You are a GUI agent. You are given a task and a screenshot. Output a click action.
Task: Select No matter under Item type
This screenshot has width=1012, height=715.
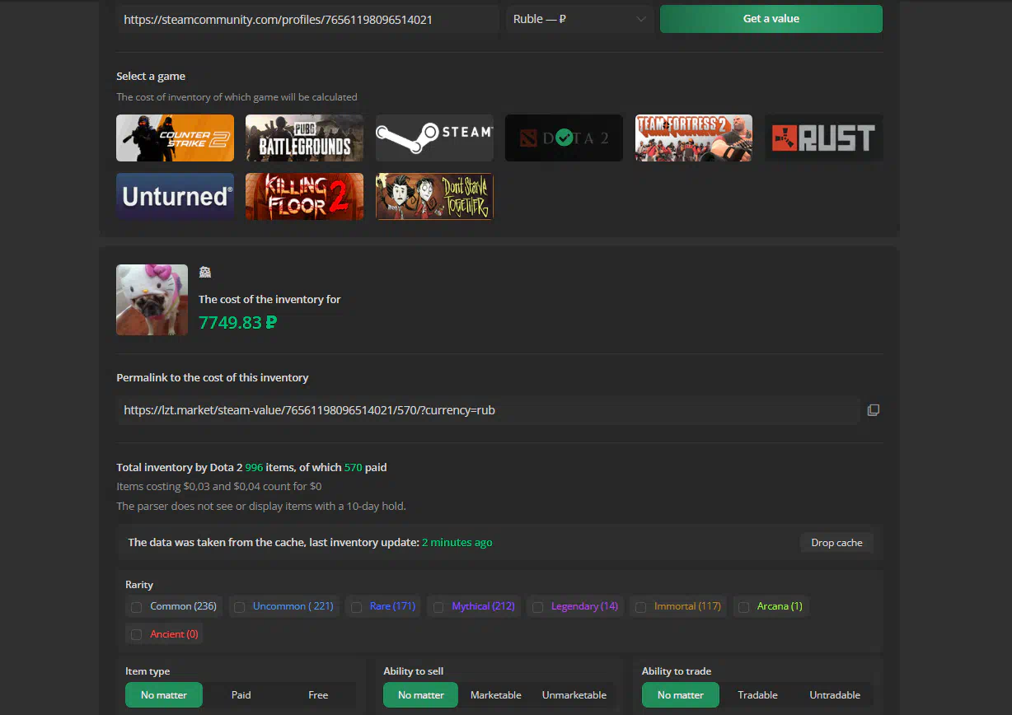click(164, 695)
